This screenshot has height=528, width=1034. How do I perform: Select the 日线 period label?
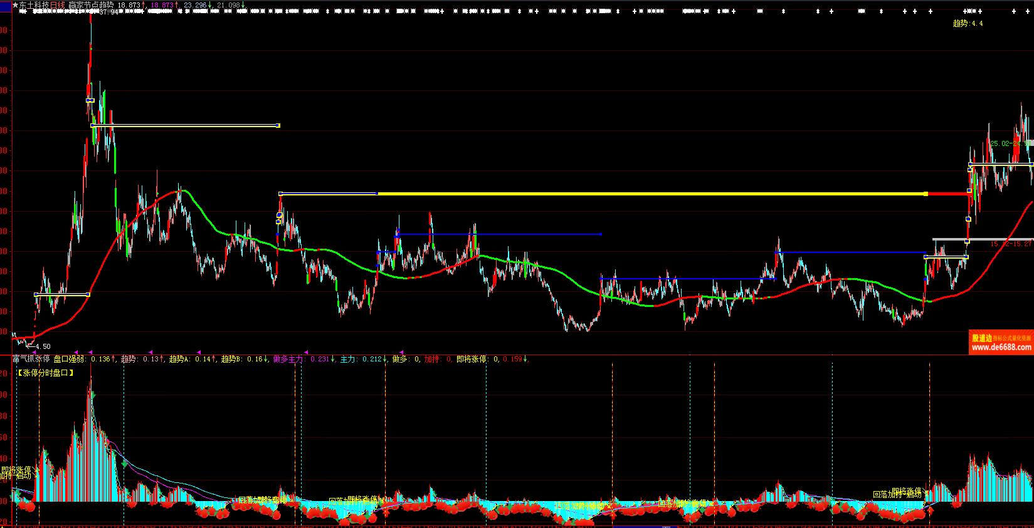pos(57,5)
